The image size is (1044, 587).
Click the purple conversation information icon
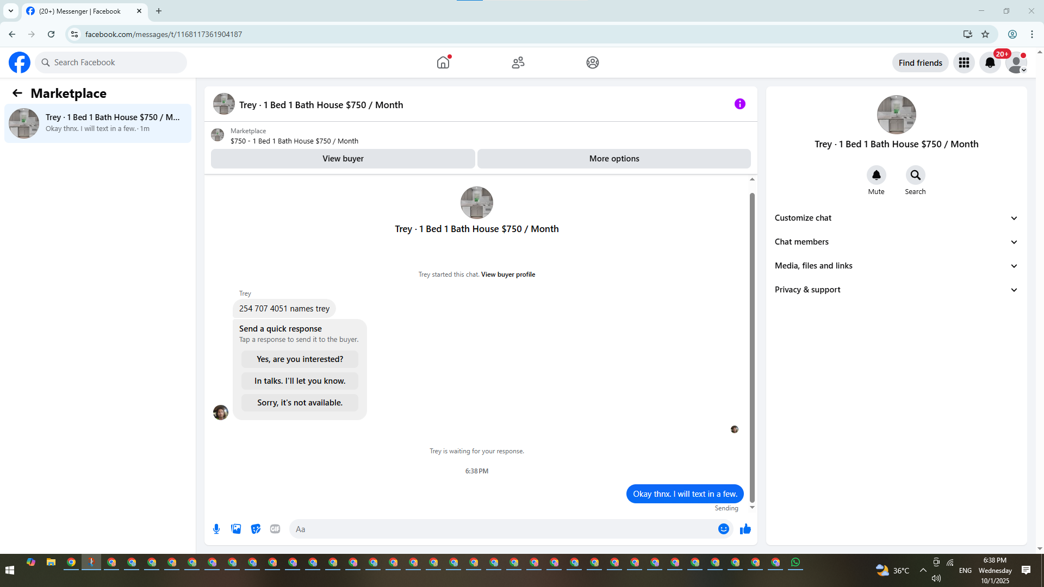[740, 104]
